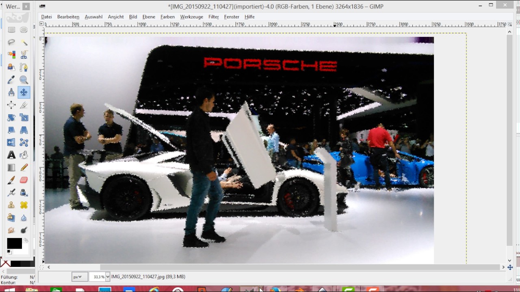Close the Werkzeugkasten toolbox panel
The width and height of the screenshot is (520, 292).
26,6
